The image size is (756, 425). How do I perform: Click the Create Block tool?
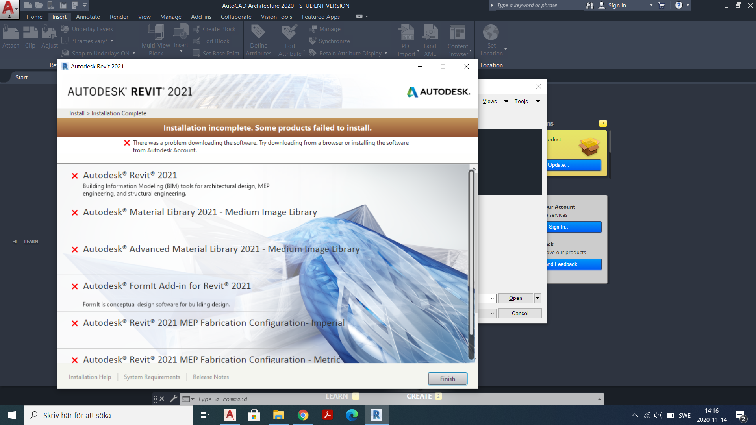click(x=215, y=29)
